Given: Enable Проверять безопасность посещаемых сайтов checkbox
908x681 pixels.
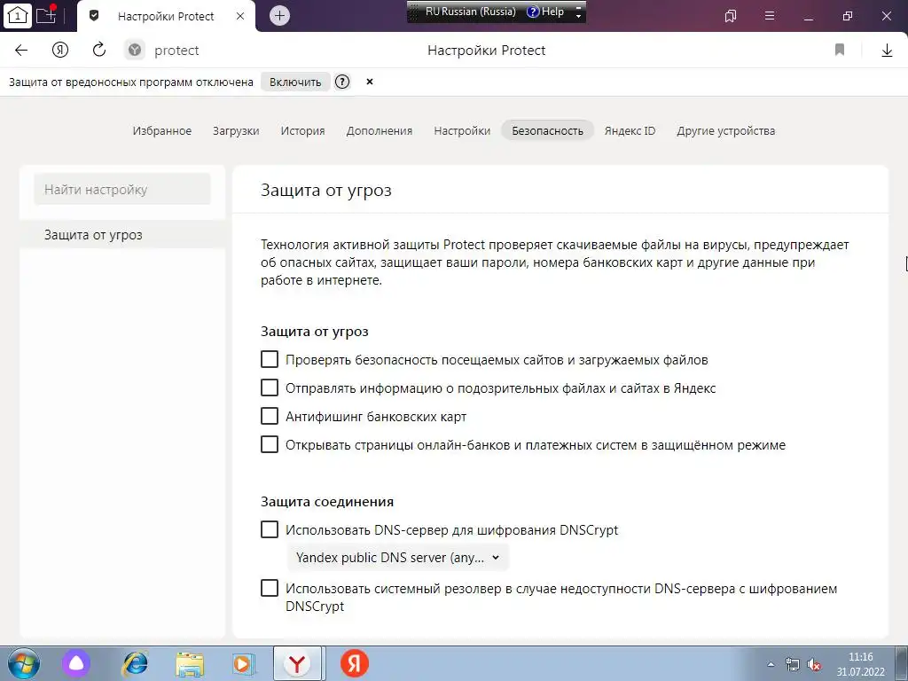Looking at the screenshot, I should pos(270,360).
